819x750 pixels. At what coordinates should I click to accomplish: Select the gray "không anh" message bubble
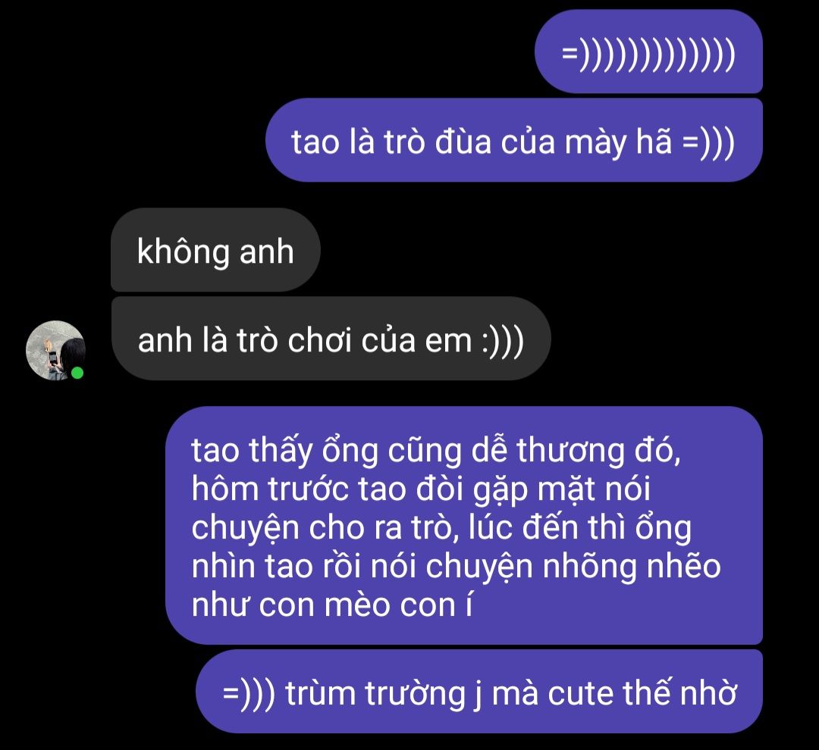[215, 250]
